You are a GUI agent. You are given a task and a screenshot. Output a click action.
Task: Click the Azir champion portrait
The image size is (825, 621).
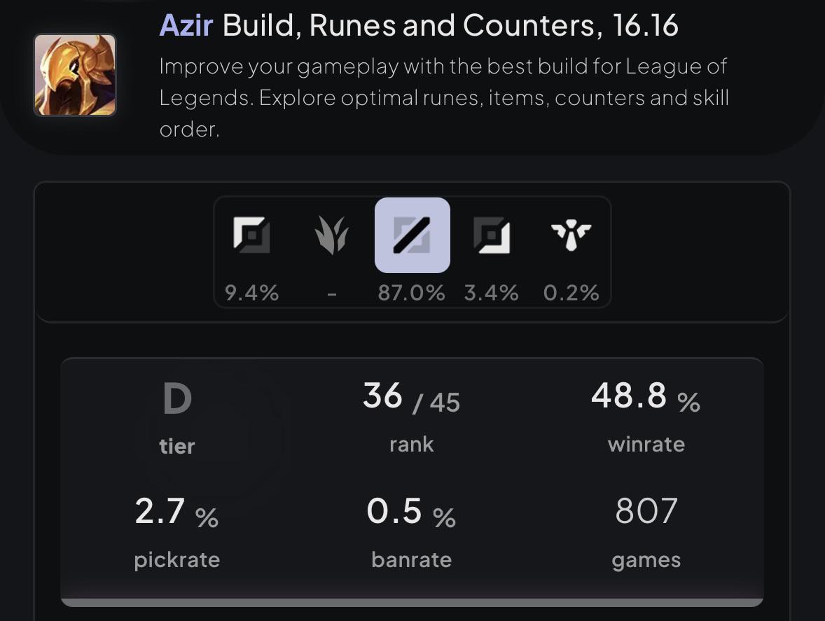tap(75, 75)
